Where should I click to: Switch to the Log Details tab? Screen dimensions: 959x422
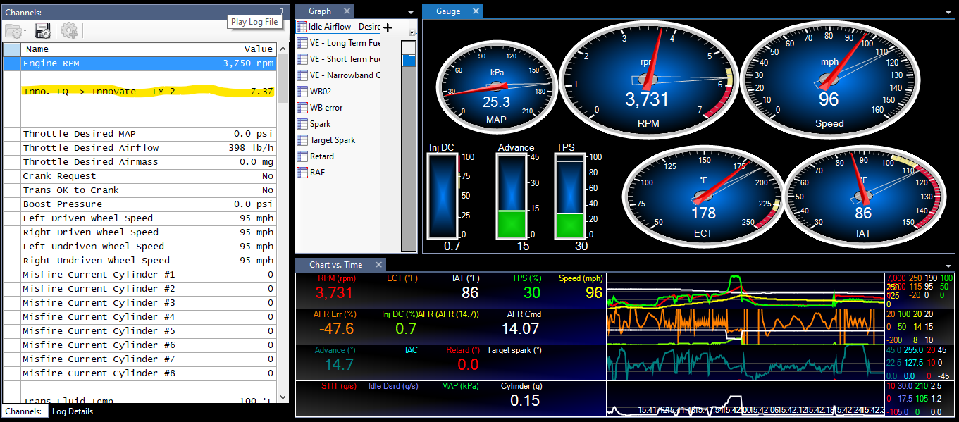point(72,411)
